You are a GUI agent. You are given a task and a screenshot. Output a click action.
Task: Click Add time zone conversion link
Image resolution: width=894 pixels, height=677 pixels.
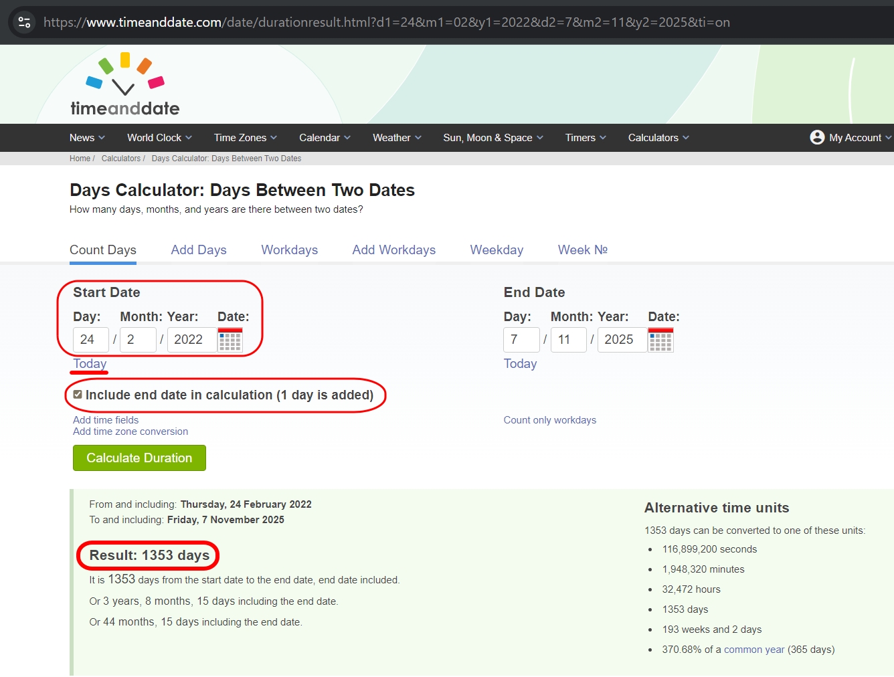[x=130, y=431]
